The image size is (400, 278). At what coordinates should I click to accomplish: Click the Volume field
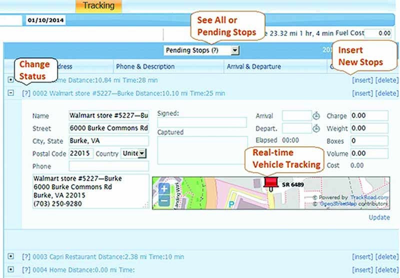pos(369,153)
